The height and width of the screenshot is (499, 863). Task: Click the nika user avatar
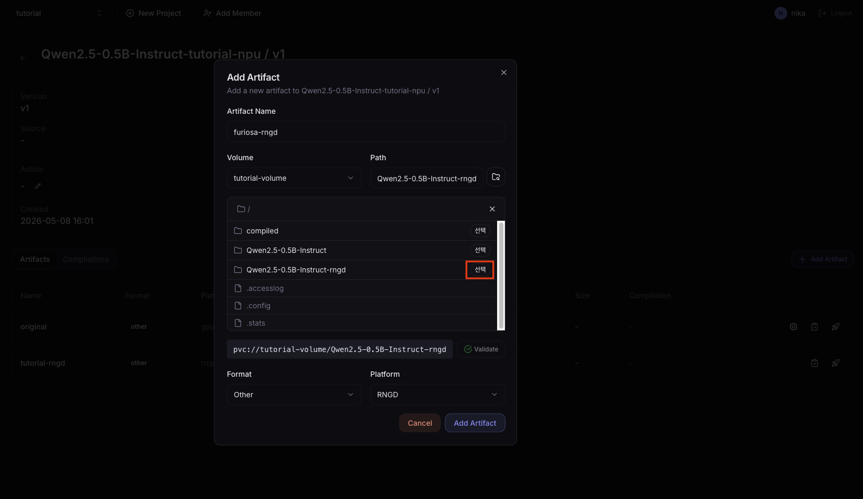pos(780,13)
